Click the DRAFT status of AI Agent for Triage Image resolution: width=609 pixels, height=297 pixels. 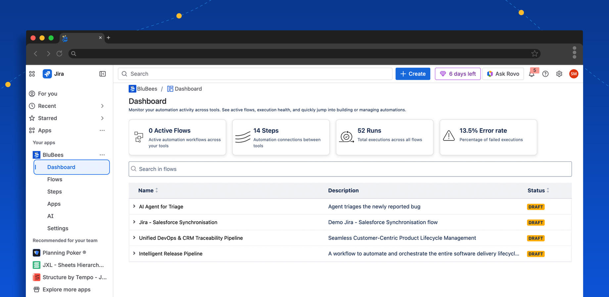536,207
